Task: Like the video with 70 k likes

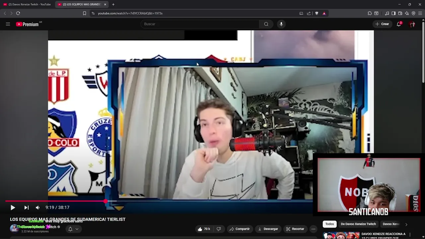Action: pos(204,229)
